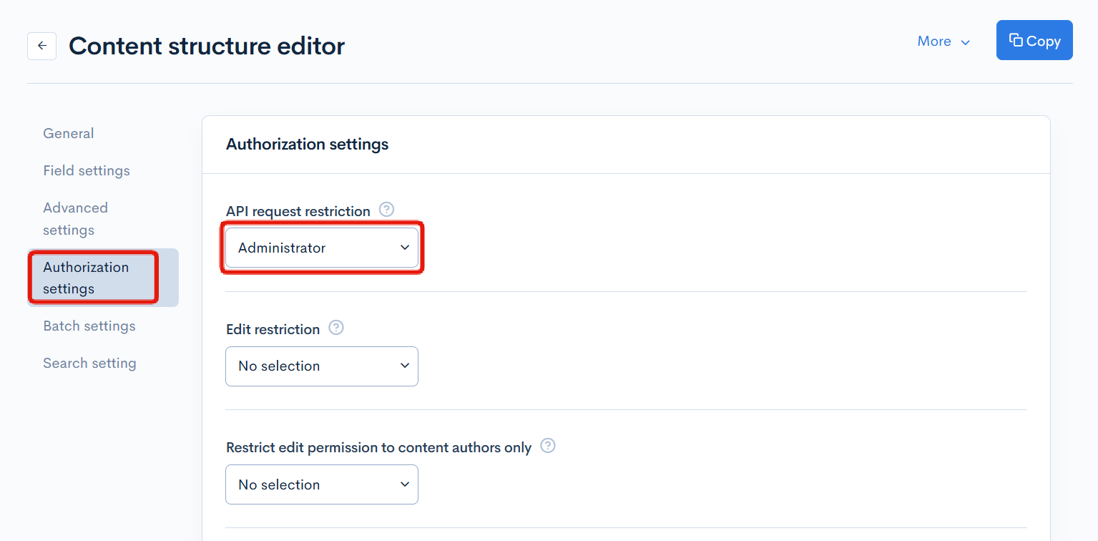The height and width of the screenshot is (541, 1098).
Task: Click the API request restriction label
Action: 298,211
